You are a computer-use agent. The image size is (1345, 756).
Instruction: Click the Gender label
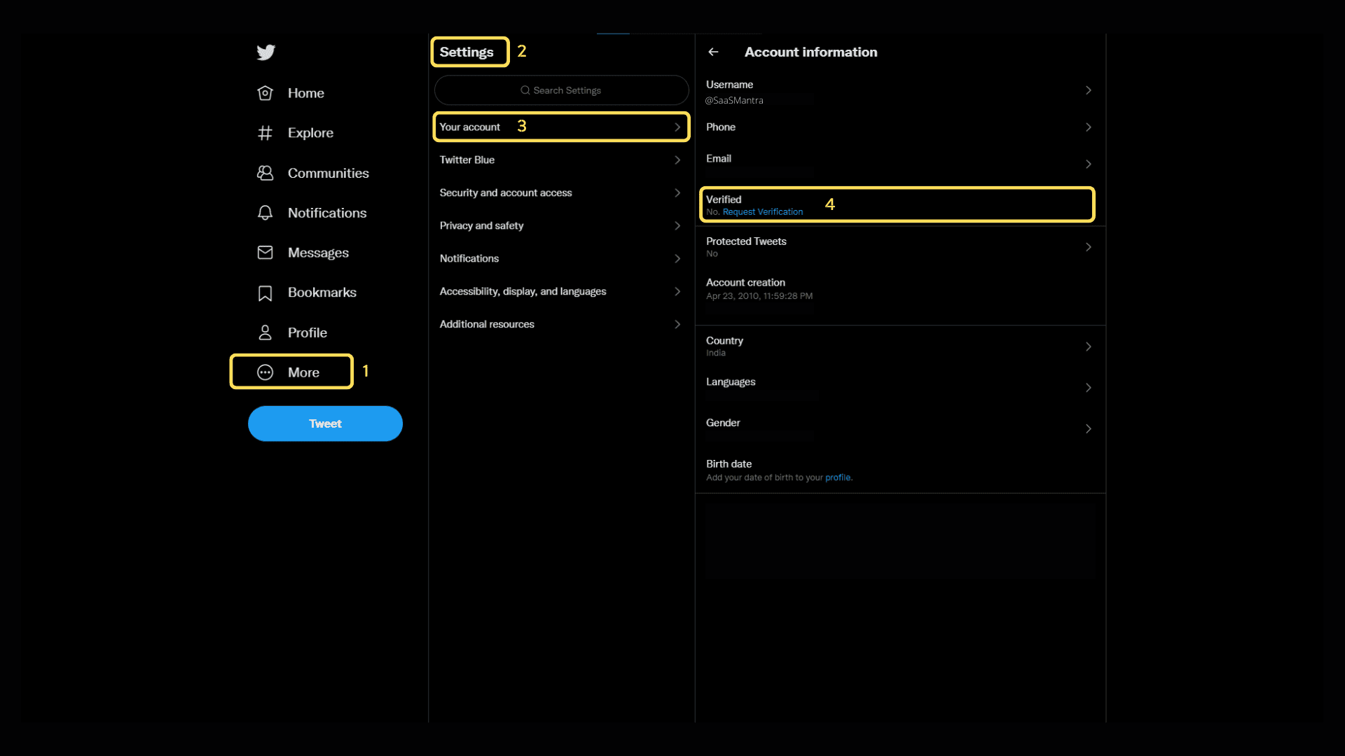pos(723,423)
